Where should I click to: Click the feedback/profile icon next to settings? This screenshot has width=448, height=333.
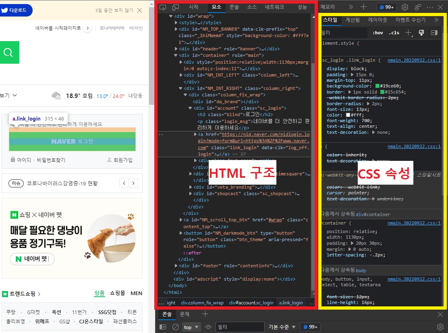(x=418, y=7)
